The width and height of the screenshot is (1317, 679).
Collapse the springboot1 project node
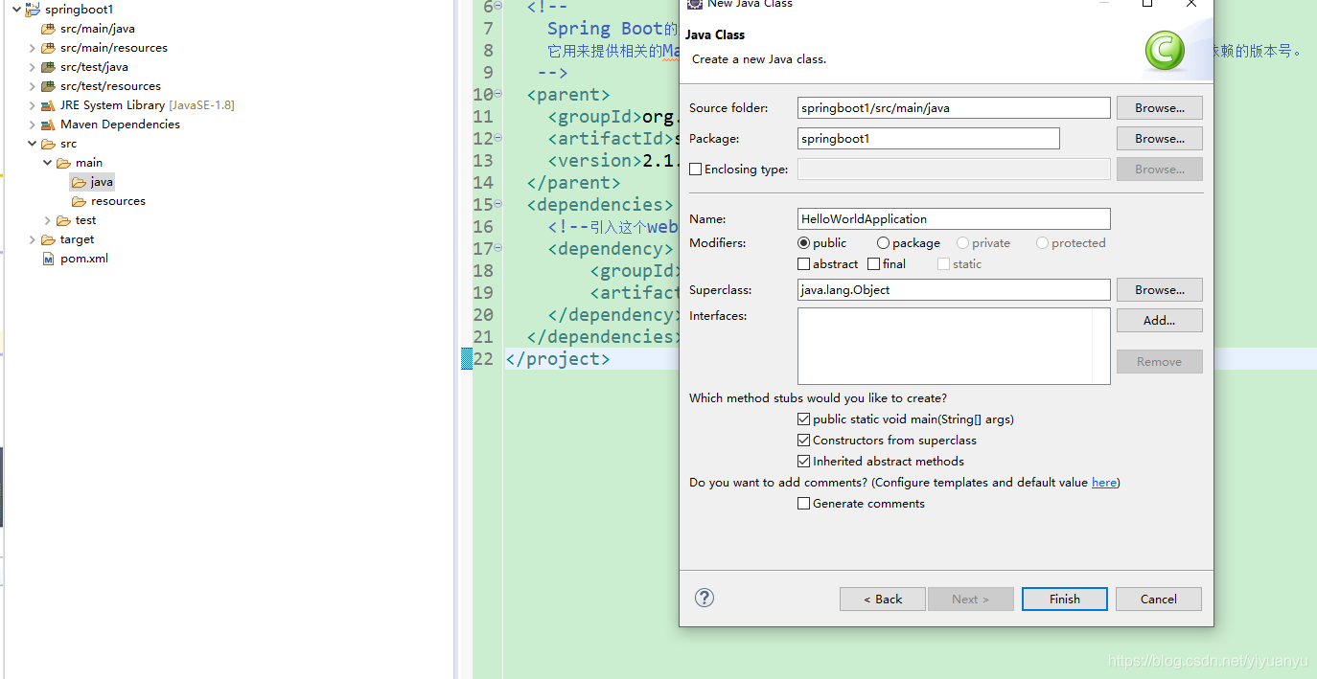pyautogui.click(x=16, y=9)
